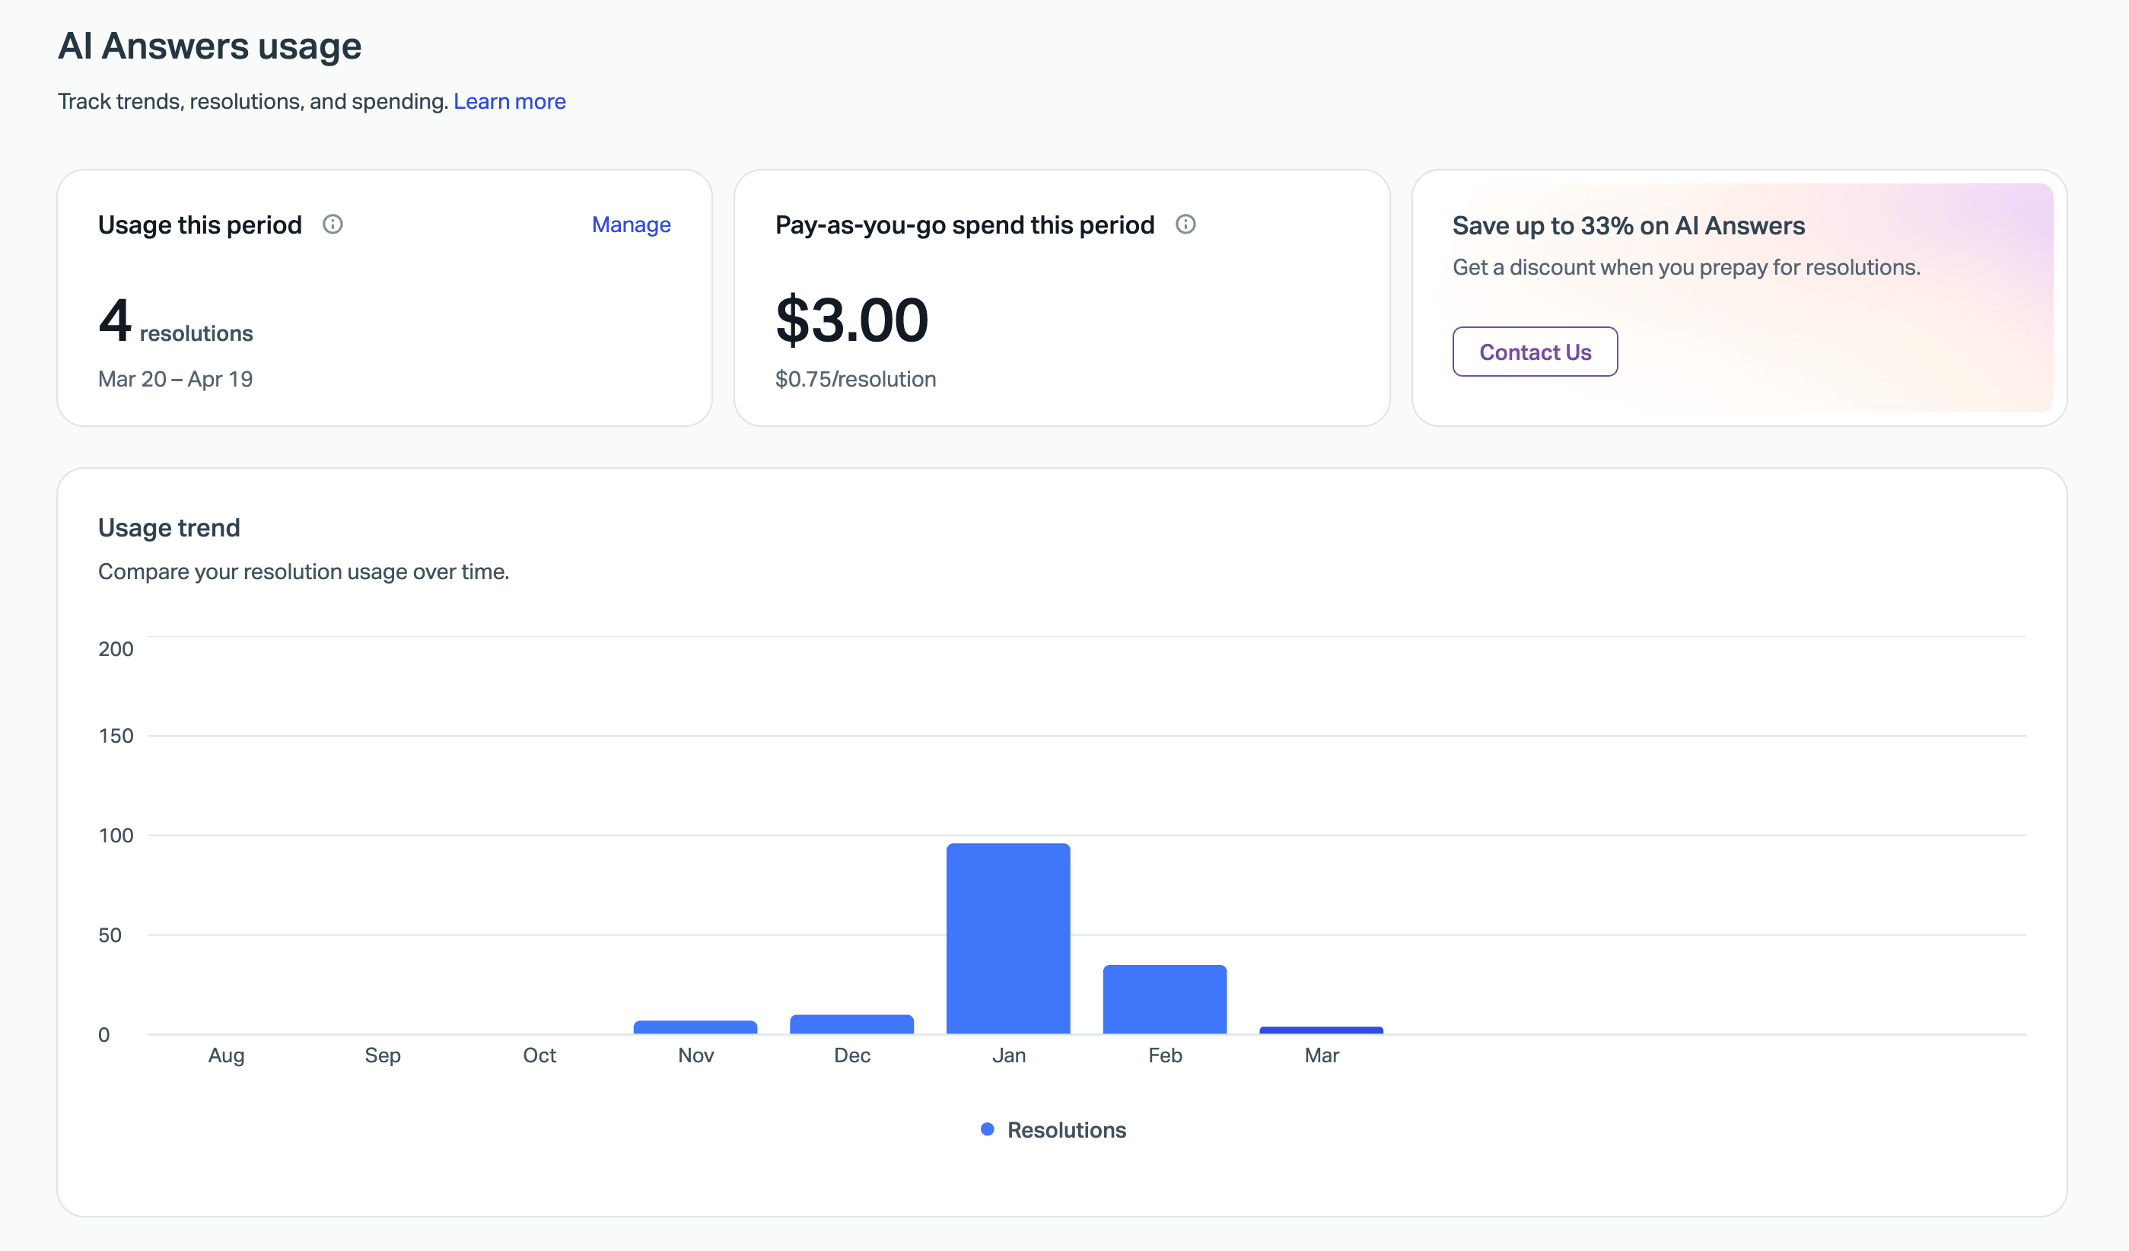The height and width of the screenshot is (1251, 2129).
Task: Click the Mar axis label
Action: [1322, 1055]
